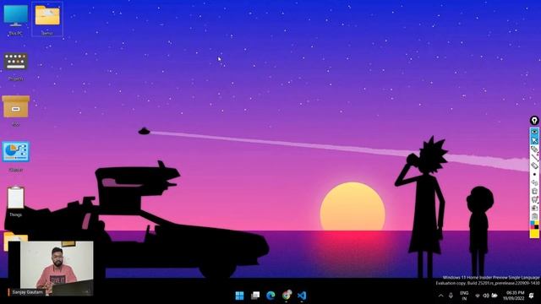Pick the small blue color swatch

[533, 223]
